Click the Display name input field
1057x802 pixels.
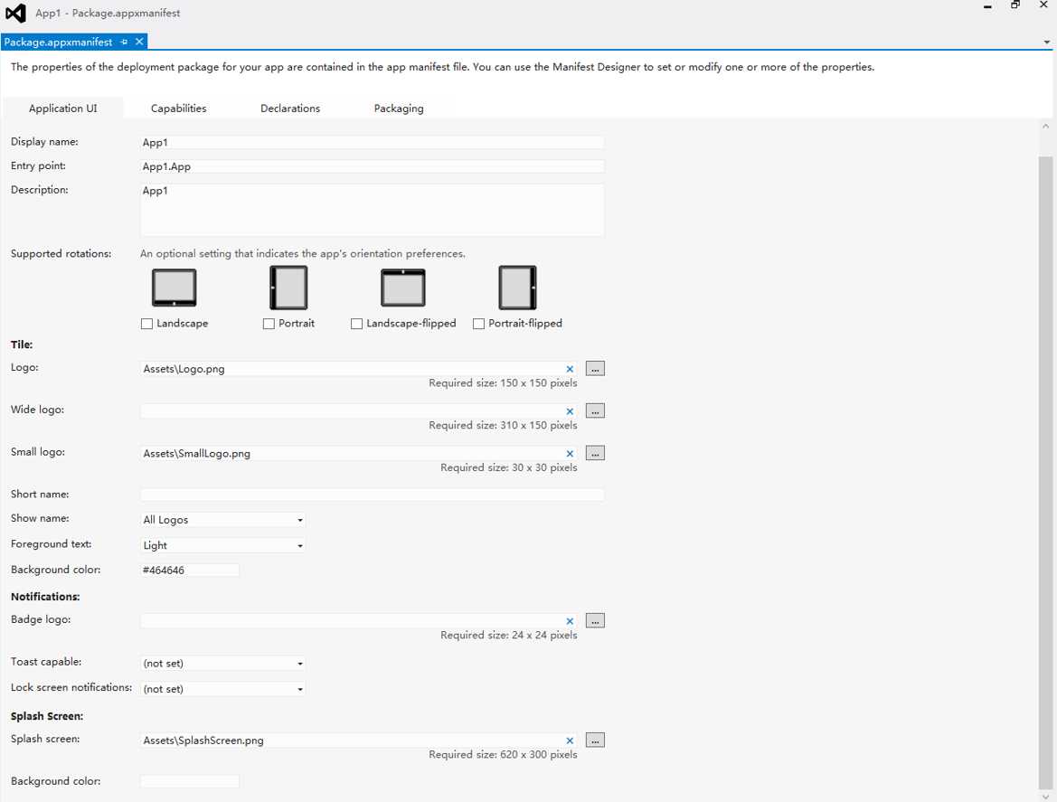pyautogui.click(x=373, y=142)
